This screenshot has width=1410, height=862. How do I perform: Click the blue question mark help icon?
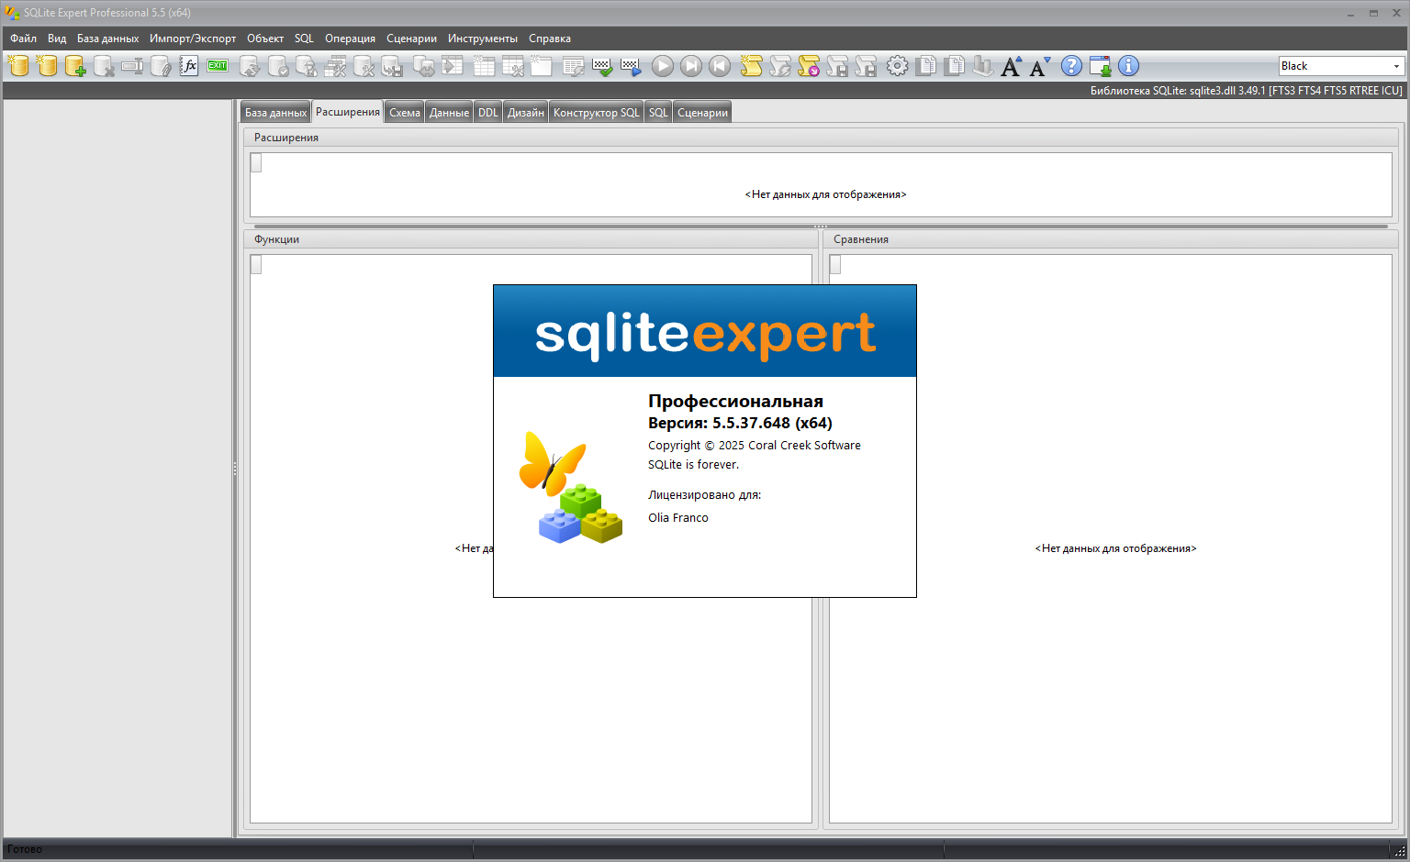1071,66
